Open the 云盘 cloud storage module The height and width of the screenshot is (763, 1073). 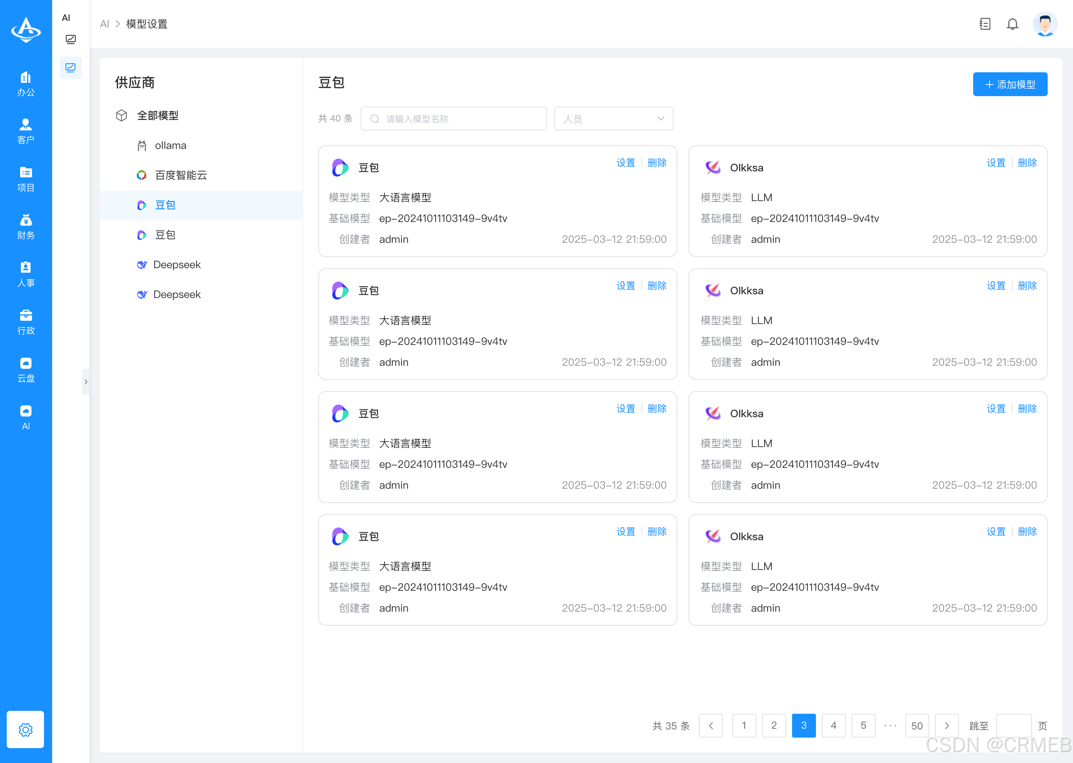26,370
